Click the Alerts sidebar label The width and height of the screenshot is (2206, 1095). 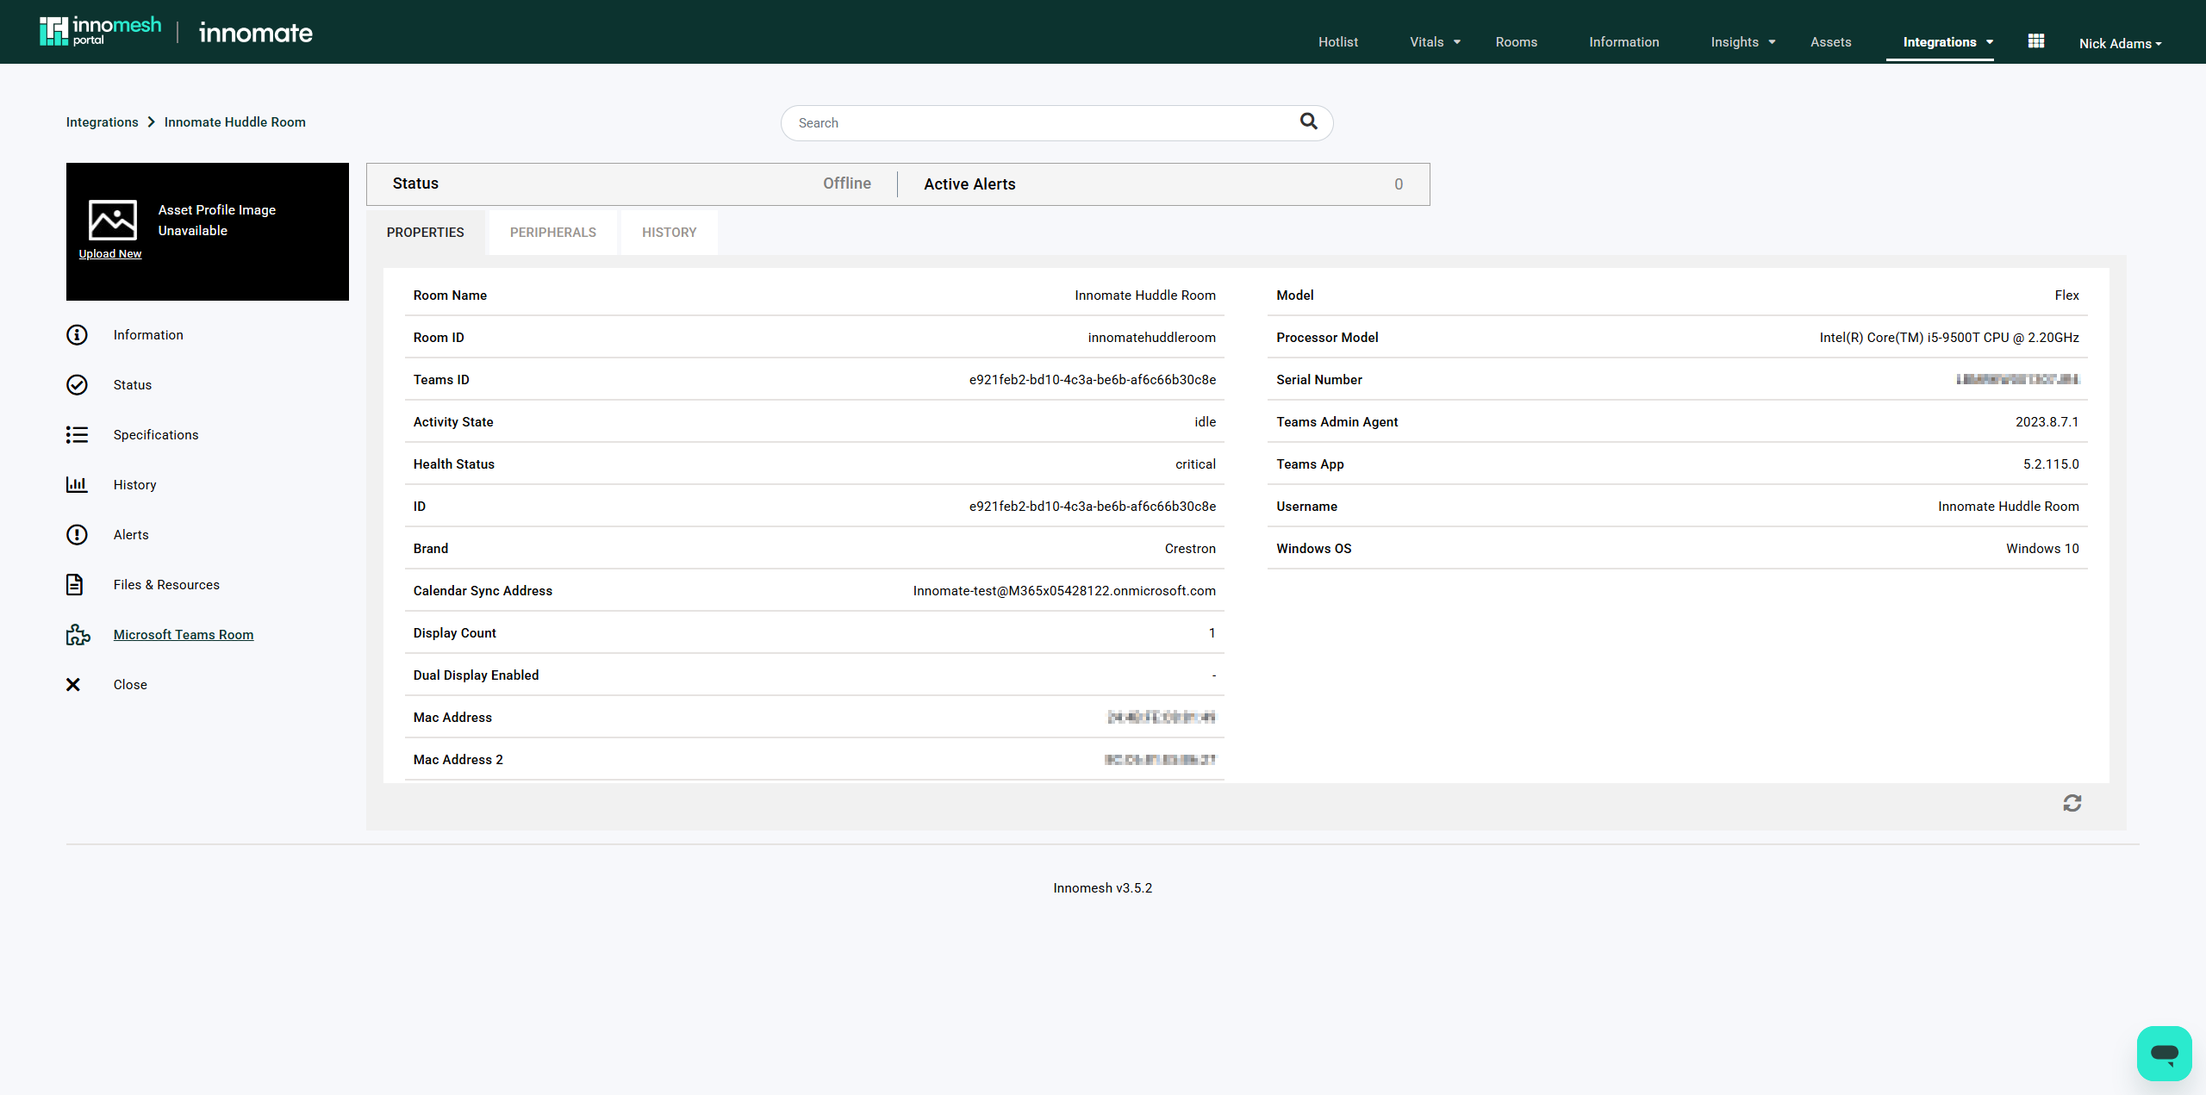coord(131,535)
